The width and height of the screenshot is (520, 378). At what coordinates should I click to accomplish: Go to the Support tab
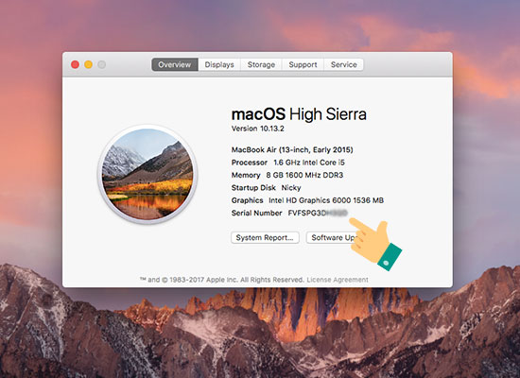(303, 64)
